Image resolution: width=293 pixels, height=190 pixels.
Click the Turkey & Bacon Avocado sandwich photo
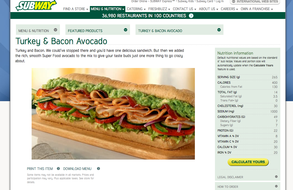[113, 114]
